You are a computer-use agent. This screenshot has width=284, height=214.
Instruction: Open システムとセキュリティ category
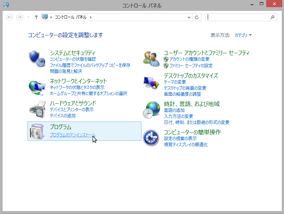tap(72, 53)
